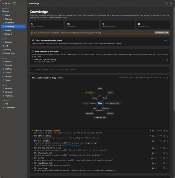
Task: Click the 'Jordan' node in the graph
Action: [x=110, y=93]
